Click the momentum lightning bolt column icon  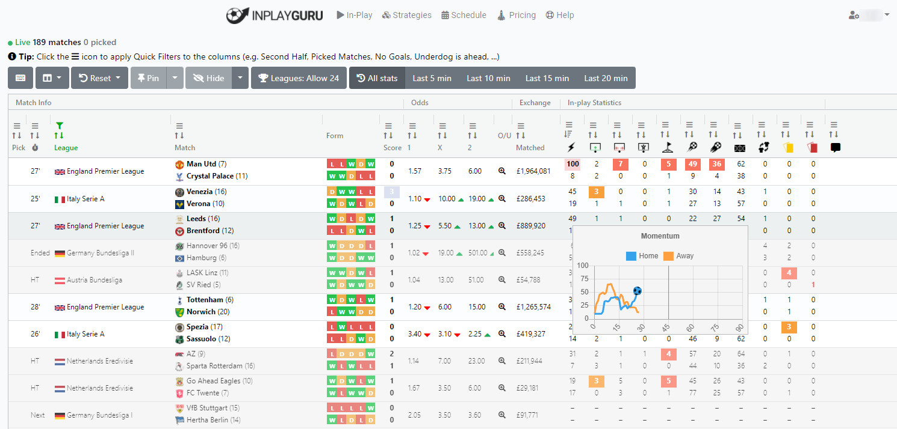(571, 147)
